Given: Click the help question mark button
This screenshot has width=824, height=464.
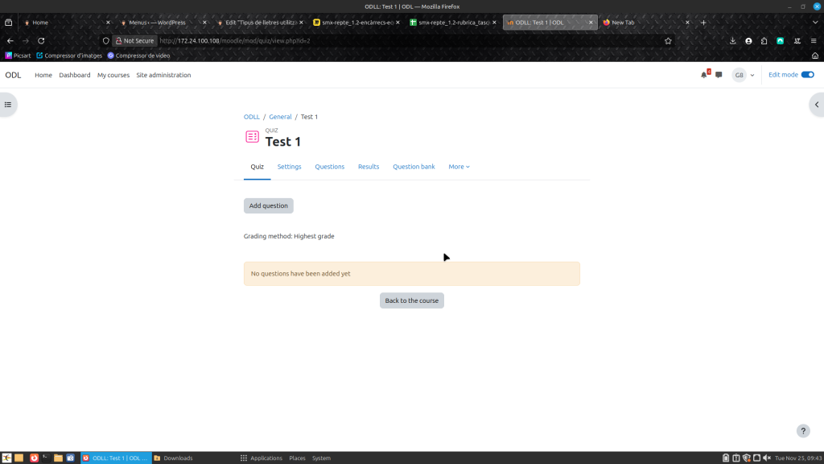Looking at the screenshot, I should (802, 431).
